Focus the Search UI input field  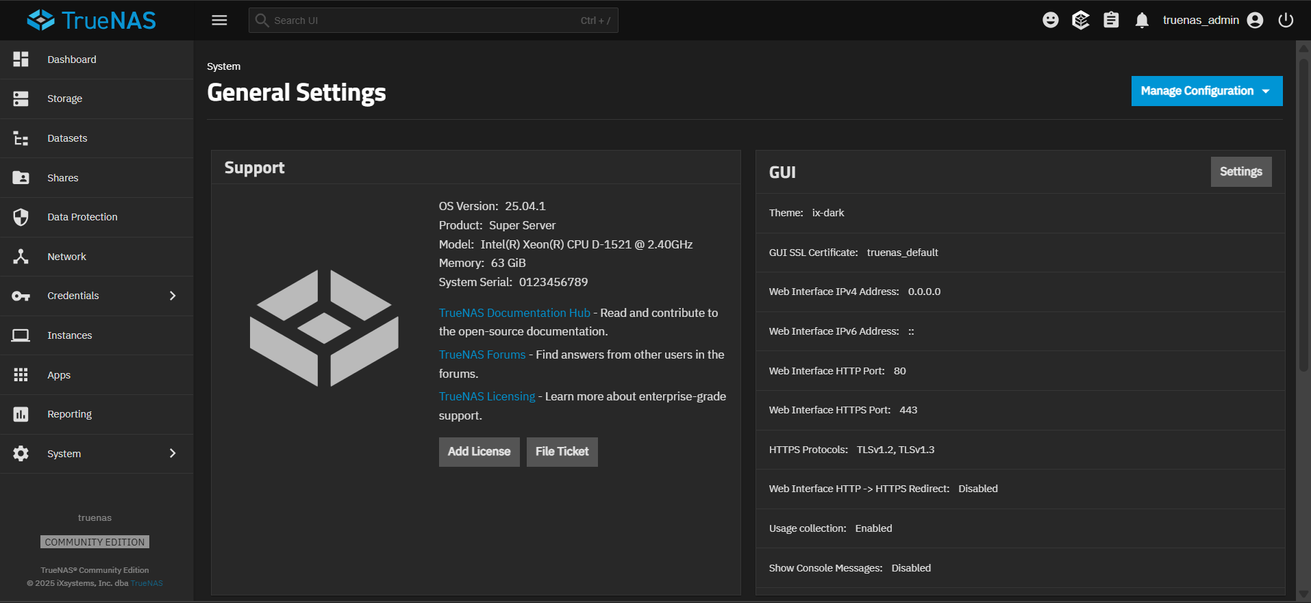433,21
